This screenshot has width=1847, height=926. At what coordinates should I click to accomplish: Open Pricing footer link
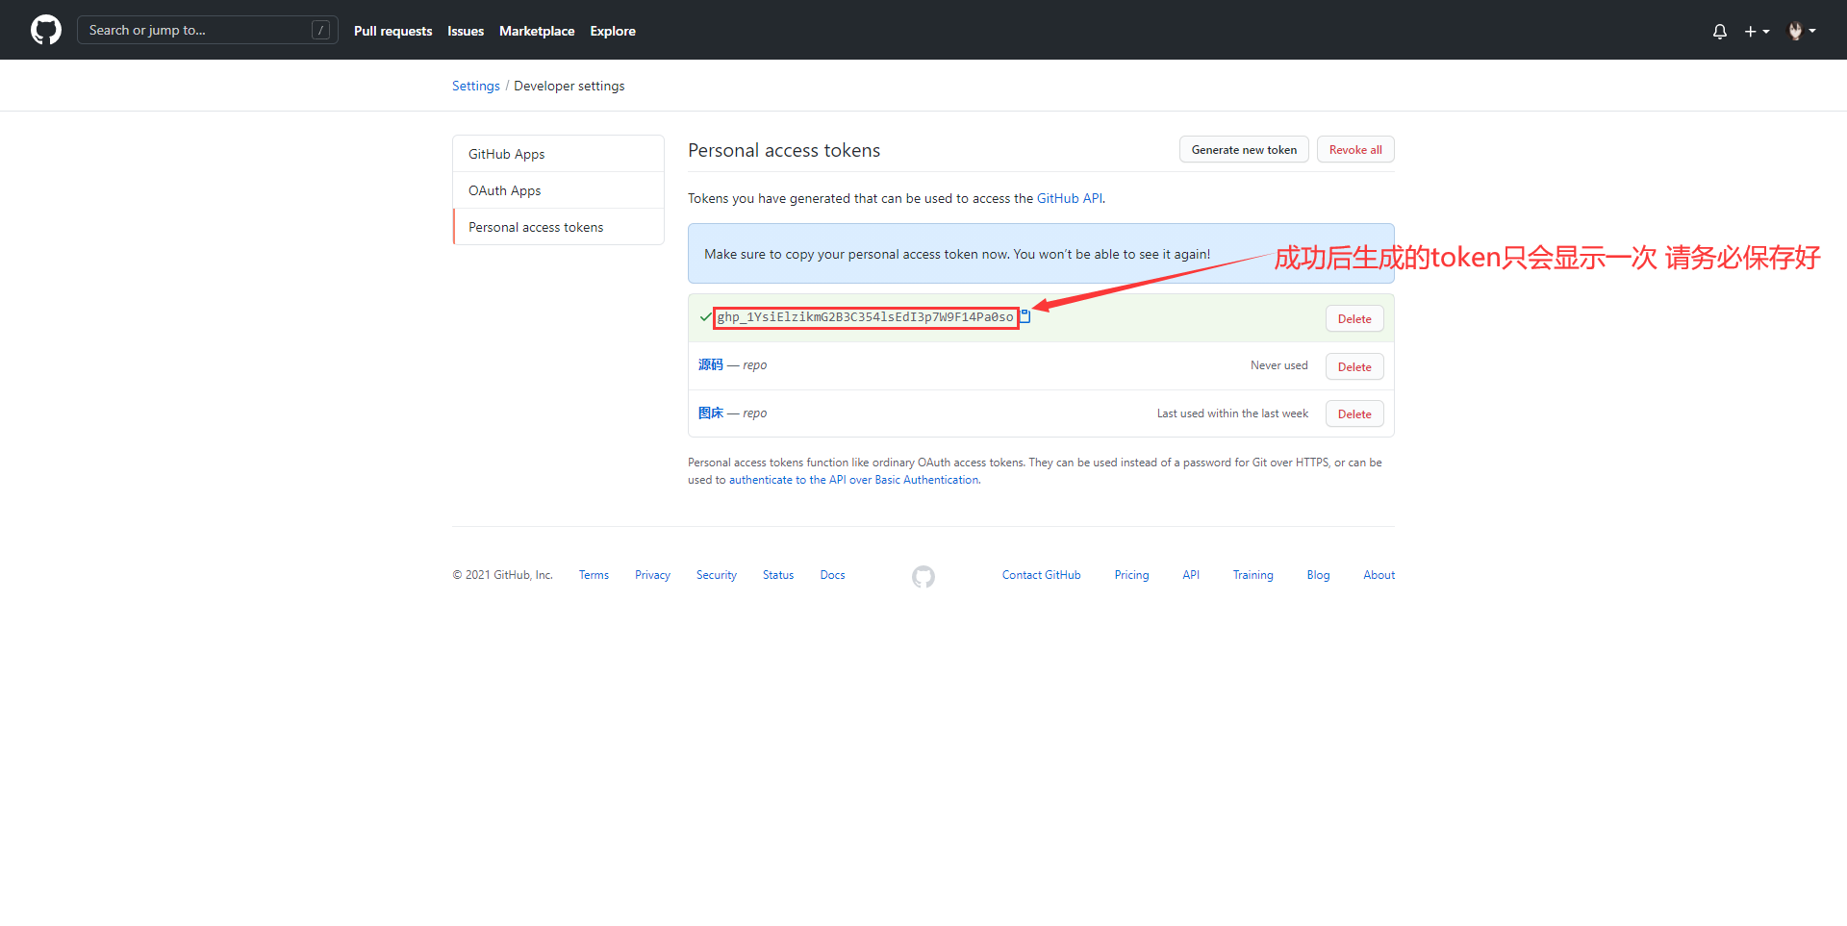(x=1131, y=575)
